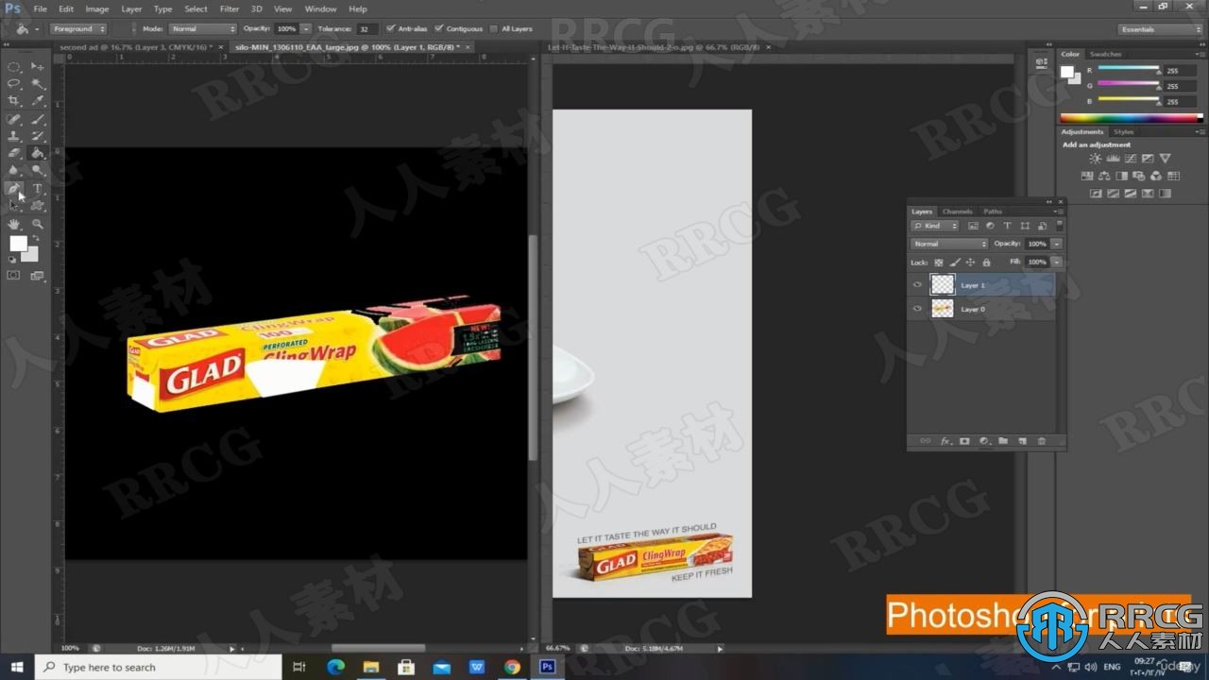Select the Elliptical Marquee tool
The height and width of the screenshot is (680, 1209).
click(x=14, y=67)
